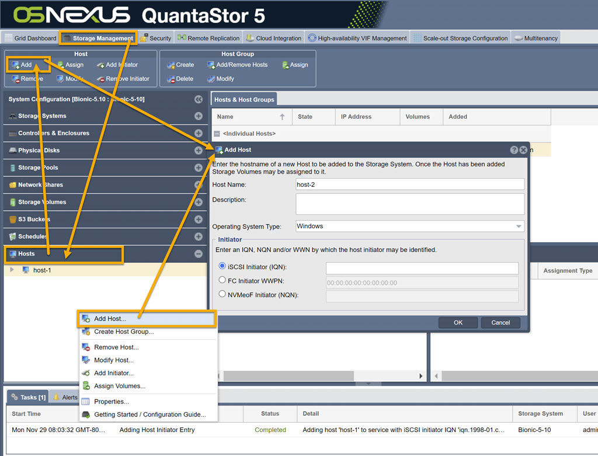The image size is (598, 456).
Task: Select the NVMeoF Initiator (NQN) radio button
Action: coord(222,294)
